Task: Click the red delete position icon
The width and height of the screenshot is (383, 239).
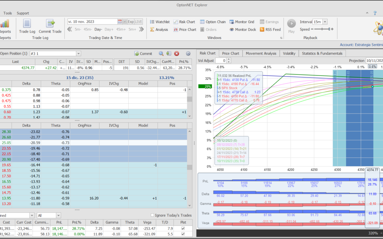Action: pos(177,53)
